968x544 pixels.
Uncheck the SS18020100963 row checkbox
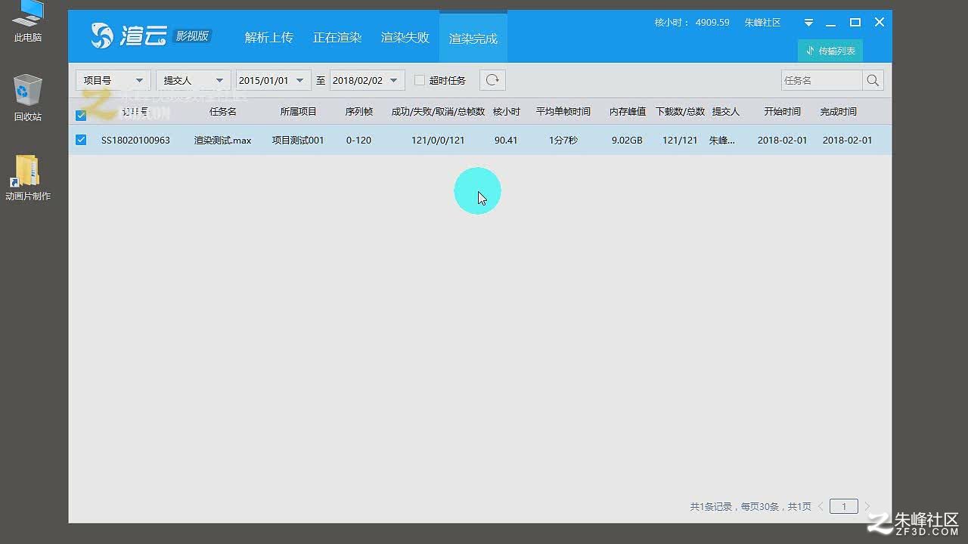(81, 140)
